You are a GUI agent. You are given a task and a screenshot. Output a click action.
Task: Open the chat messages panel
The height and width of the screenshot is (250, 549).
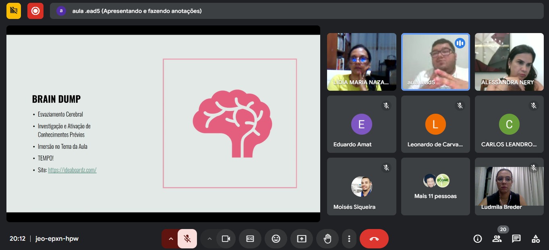(x=516, y=239)
